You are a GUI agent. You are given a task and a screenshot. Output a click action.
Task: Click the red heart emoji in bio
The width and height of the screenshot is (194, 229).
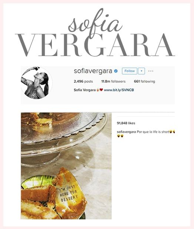click(101, 90)
